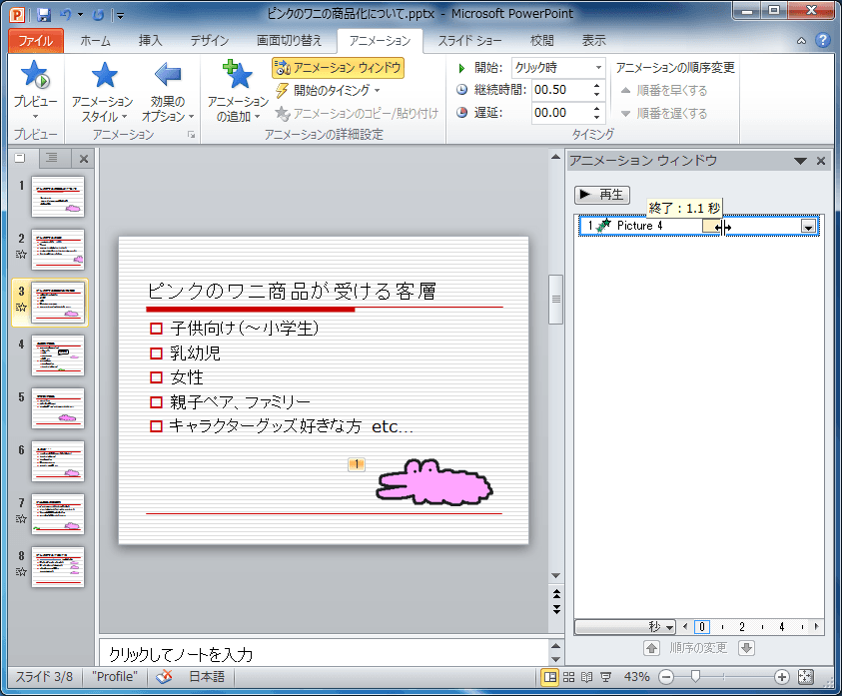
Task: Click the Animation Painter (コピー/貼り付け) button
Action: [x=357, y=113]
